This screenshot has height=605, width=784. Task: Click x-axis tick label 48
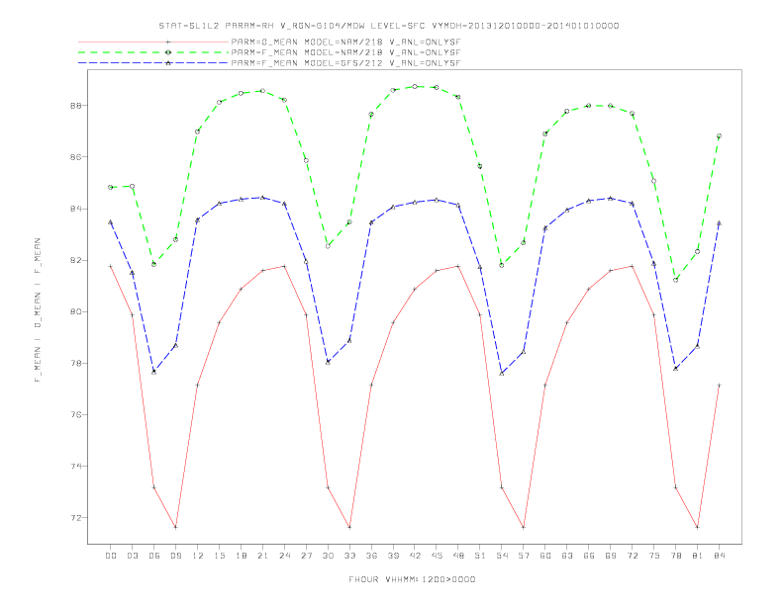458,556
